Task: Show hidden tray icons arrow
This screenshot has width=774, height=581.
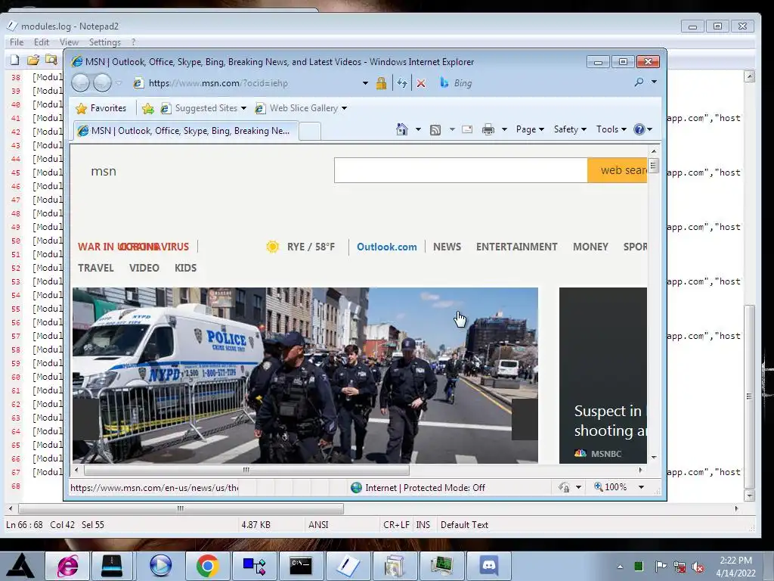Action: click(x=620, y=567)
